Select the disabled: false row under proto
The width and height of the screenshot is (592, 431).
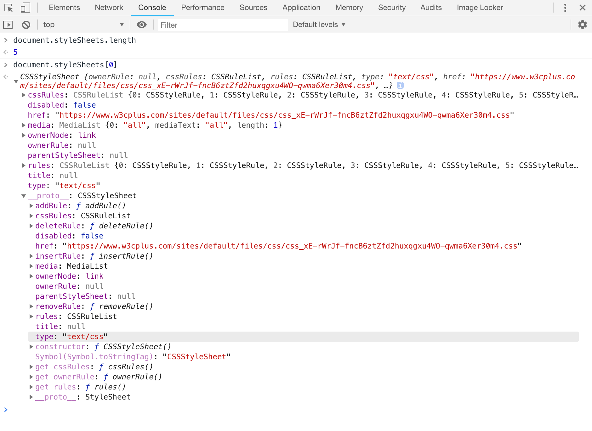tap(69, 236)
